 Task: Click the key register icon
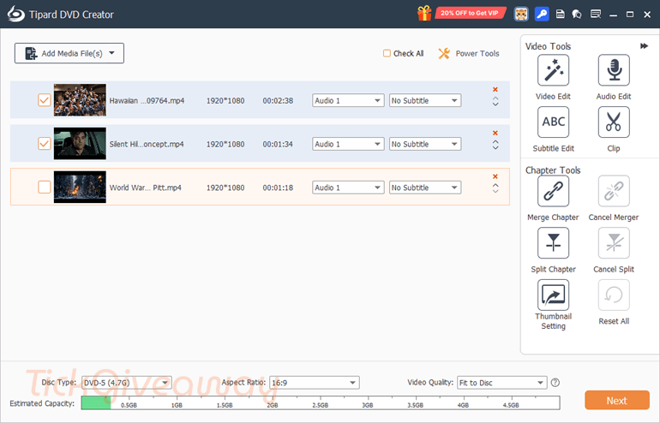(x=542, y=15)
